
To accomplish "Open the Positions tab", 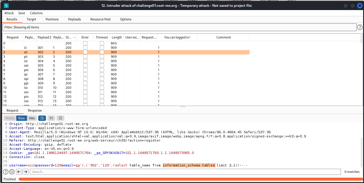I will point(52,19).
